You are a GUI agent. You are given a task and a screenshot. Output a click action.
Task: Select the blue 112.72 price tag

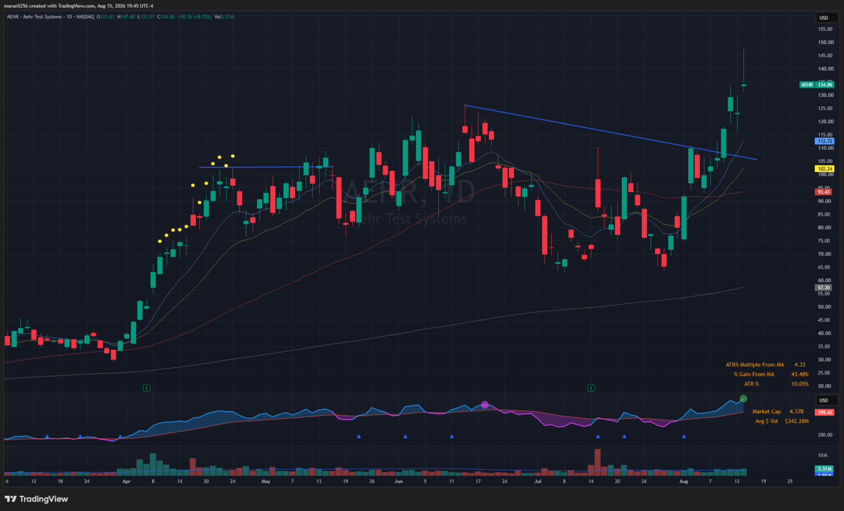pyautogui.click(x=825, y=141)
